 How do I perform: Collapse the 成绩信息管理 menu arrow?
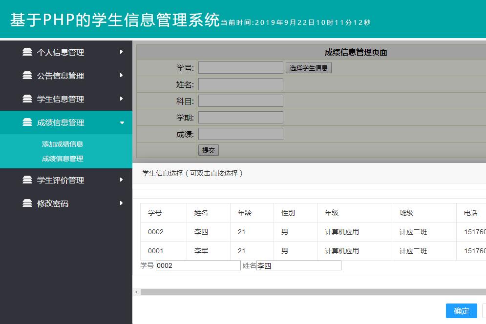[122, 122]
